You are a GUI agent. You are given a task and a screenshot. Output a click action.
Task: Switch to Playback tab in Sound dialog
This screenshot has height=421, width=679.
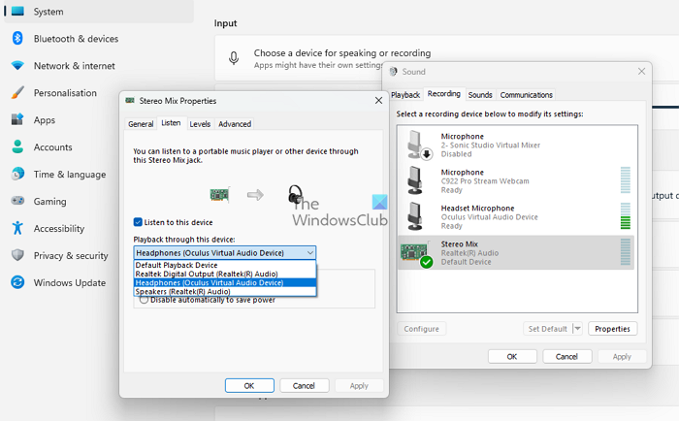[405, 95]
